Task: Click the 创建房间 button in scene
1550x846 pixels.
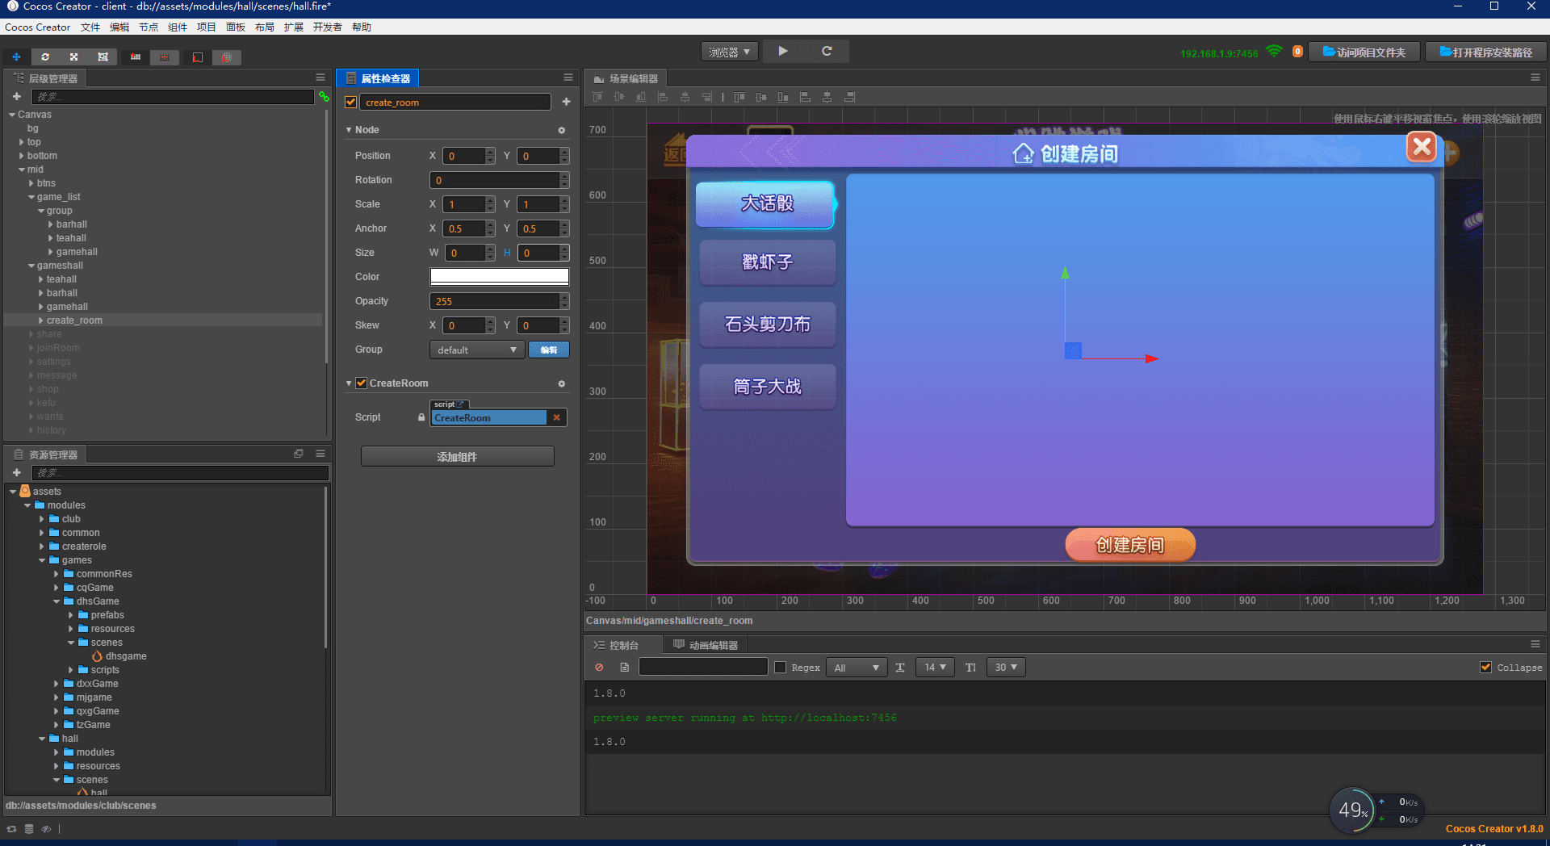Action: click(x=1130, y=545)
